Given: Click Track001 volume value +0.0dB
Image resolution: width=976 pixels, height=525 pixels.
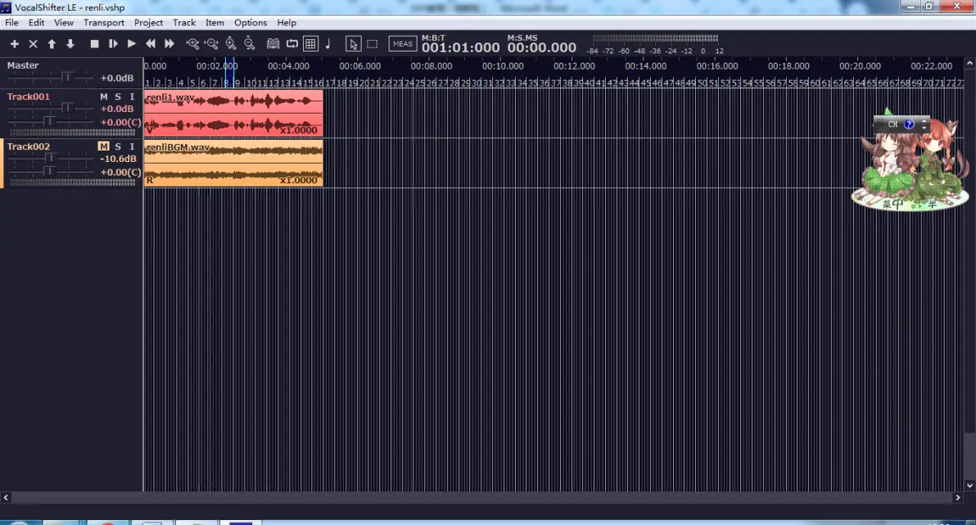Looking at the screenshot, I should click(x=117, y=109).
